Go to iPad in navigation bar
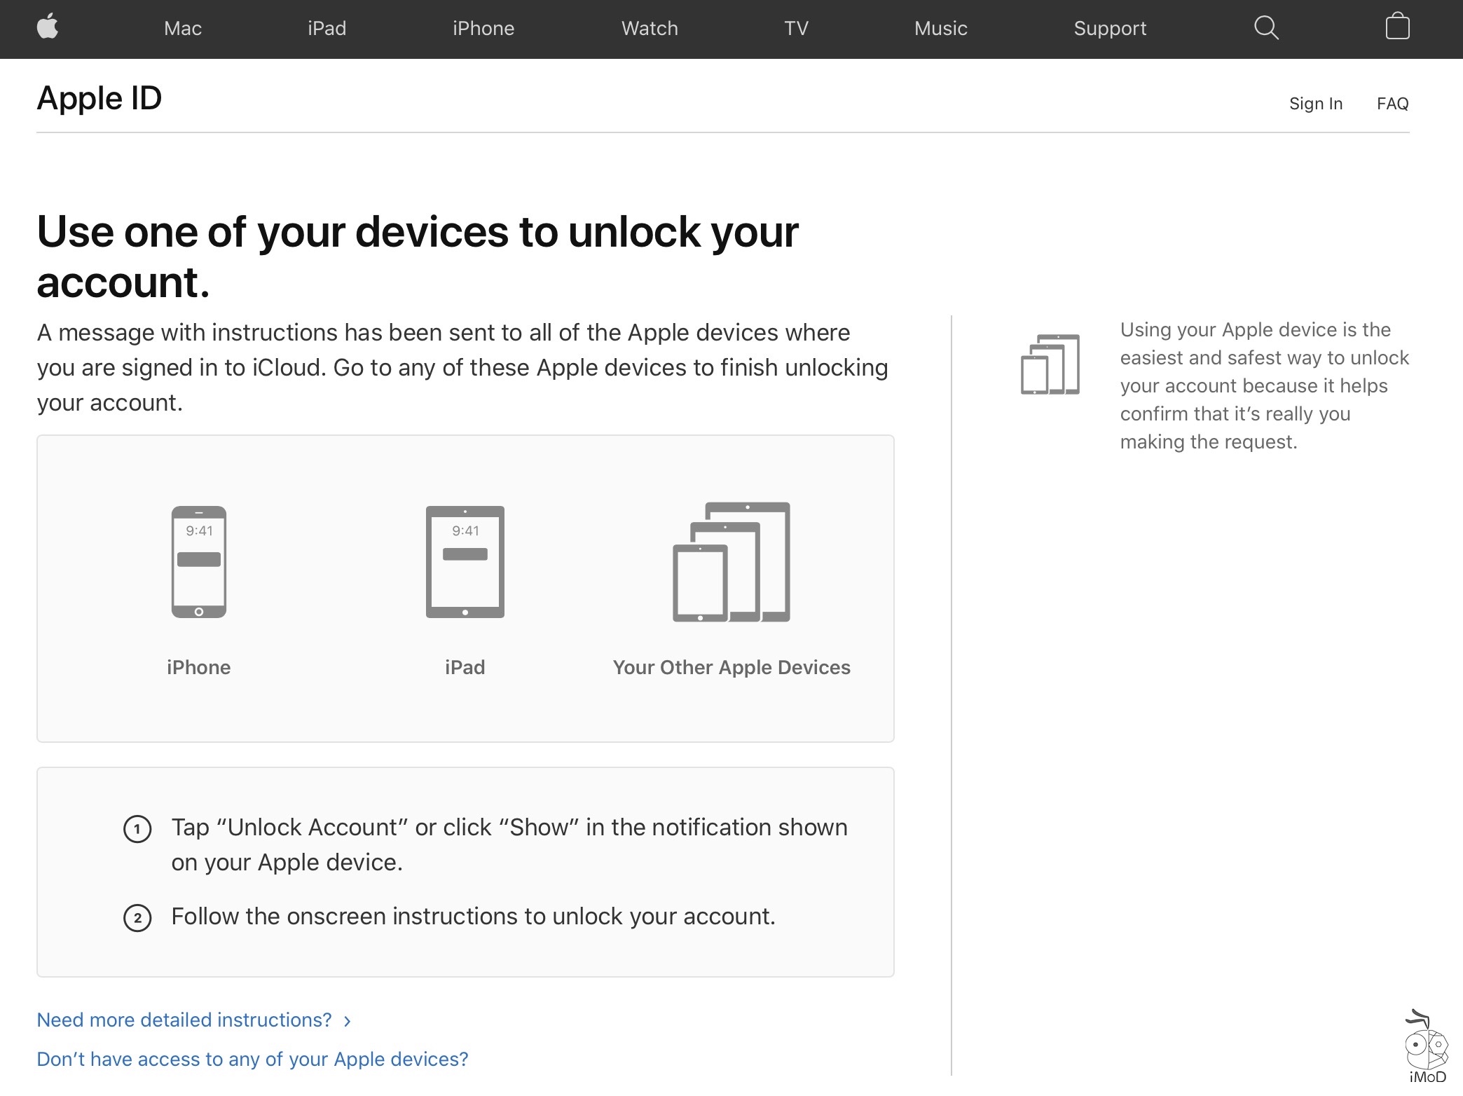Image resolution: width=1463 pixels, height=1096 pixels. (327, 29)
